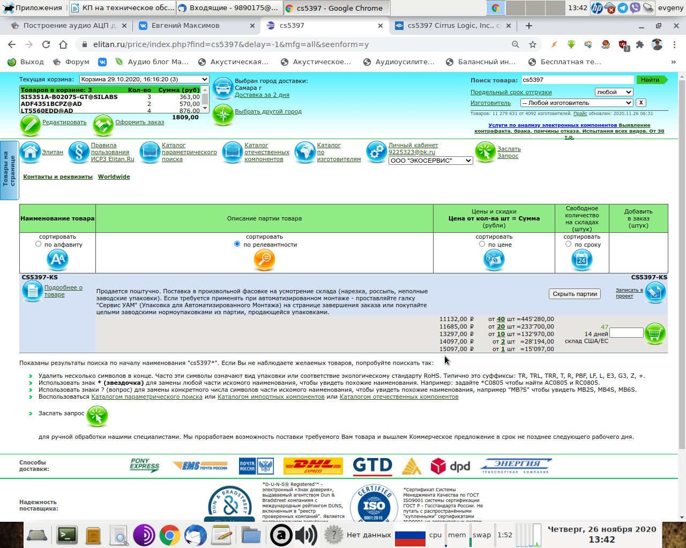Open the ООО ЭКОСЕРВИС company dropdown
The height and width of the screenshot is (548, 686).
[x=430, y=161]
